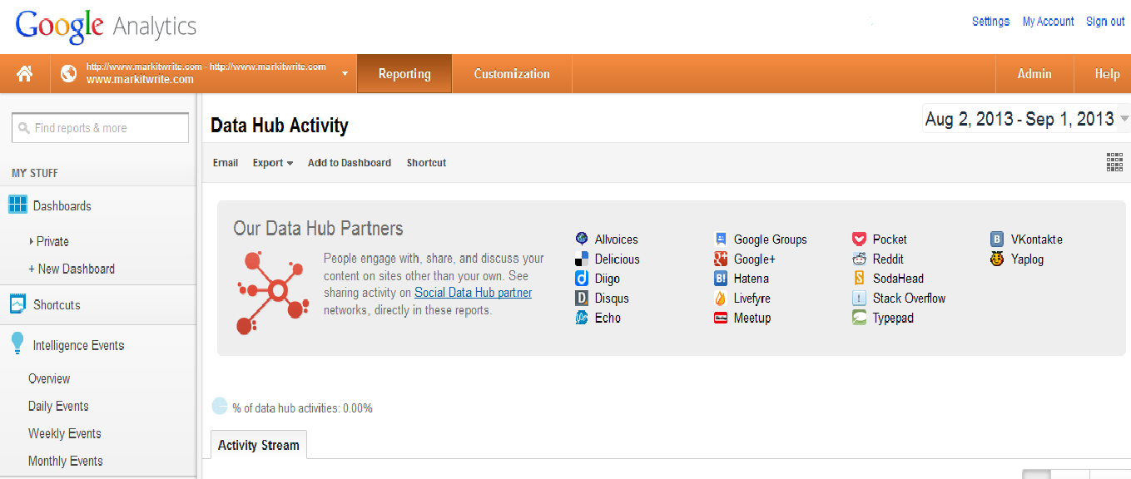Click the Dashboards grid icon
Viewport: 1131px width, 479px height.
(x=17, y=205)
